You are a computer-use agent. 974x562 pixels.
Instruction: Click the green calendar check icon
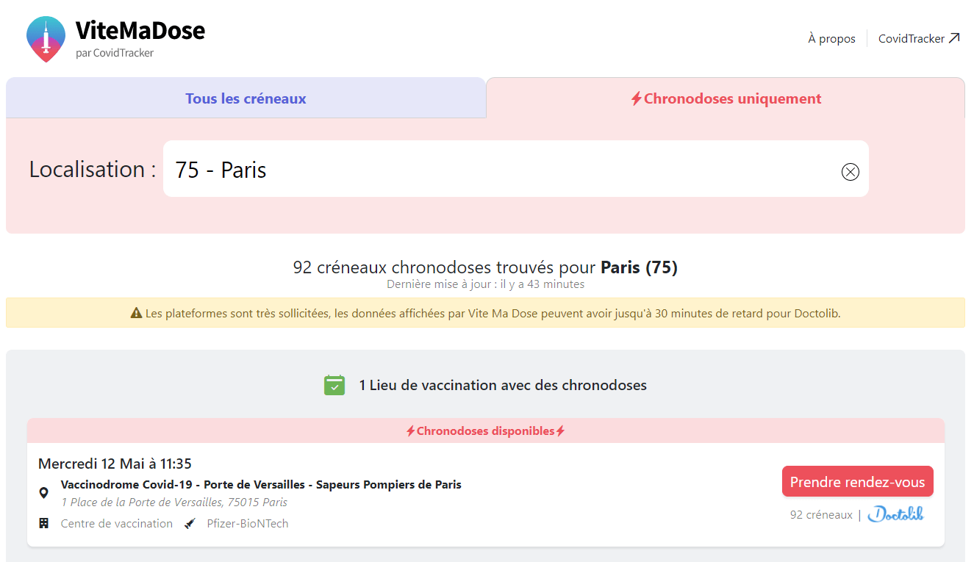pyautogui.click(x=334, y=384)
